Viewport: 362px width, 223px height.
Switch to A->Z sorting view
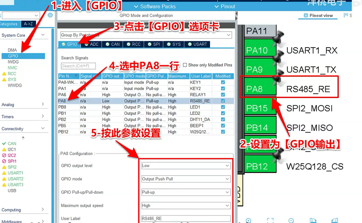[28, 24]
